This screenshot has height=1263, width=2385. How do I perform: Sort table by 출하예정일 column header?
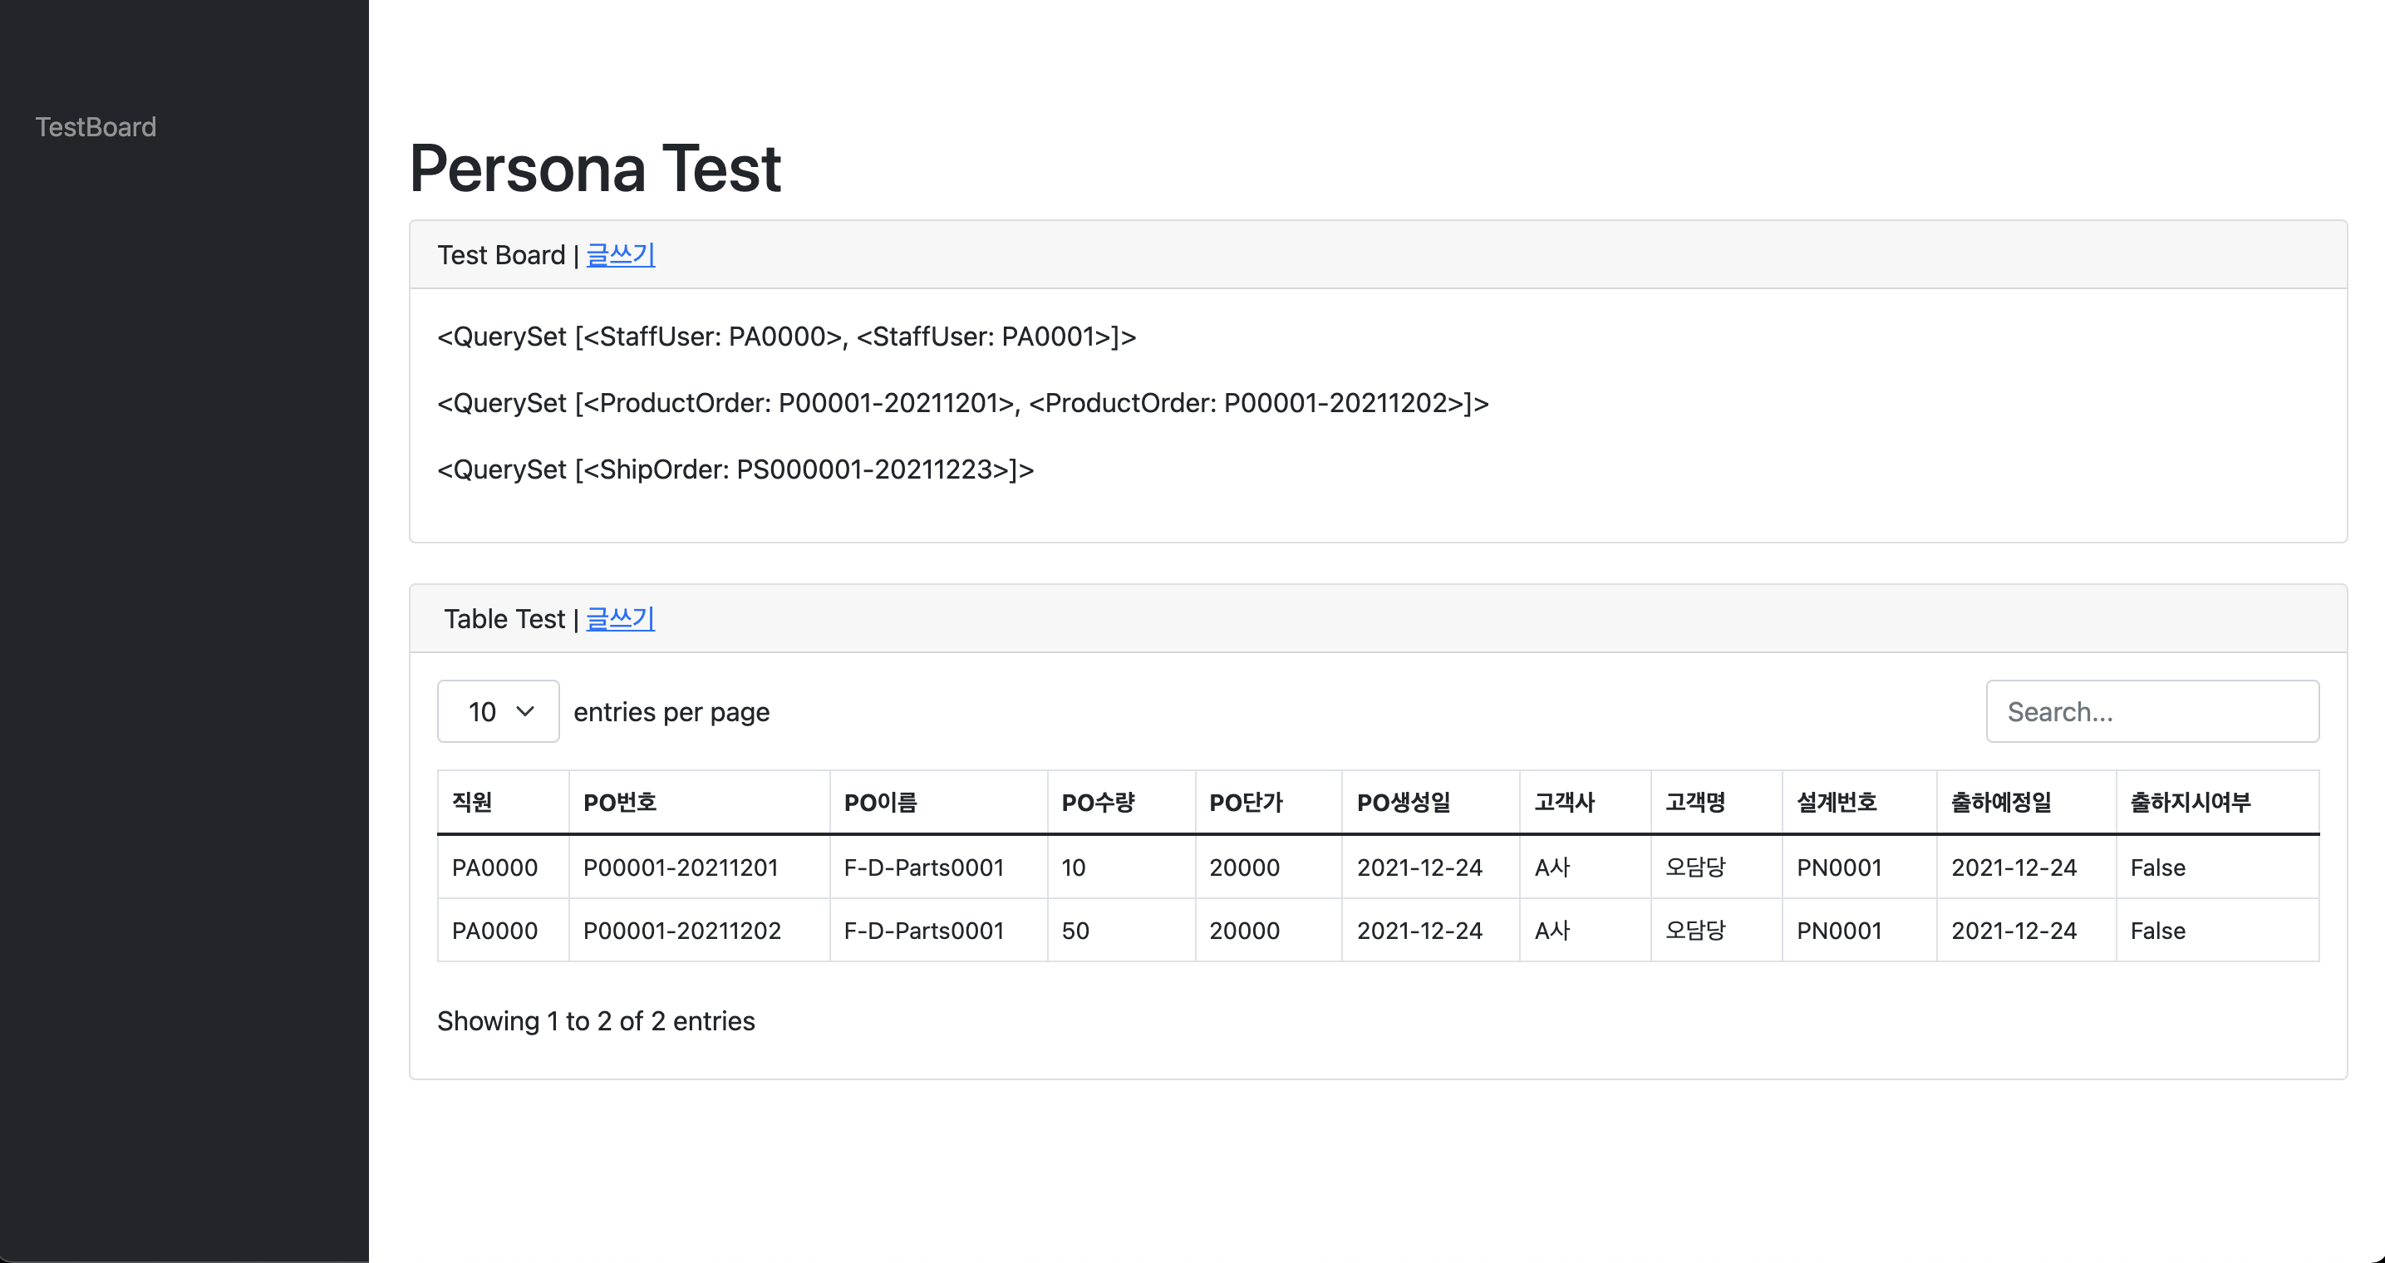pos(2001,802)
